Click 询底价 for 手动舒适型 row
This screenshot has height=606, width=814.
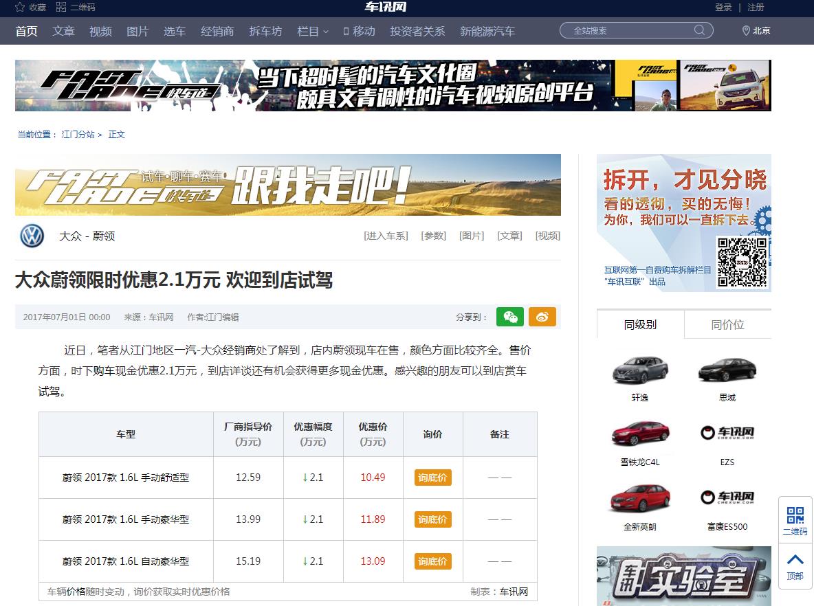coord(432,478)
